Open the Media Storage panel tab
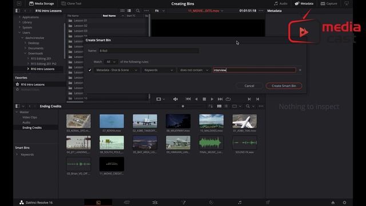 [41, 3]
